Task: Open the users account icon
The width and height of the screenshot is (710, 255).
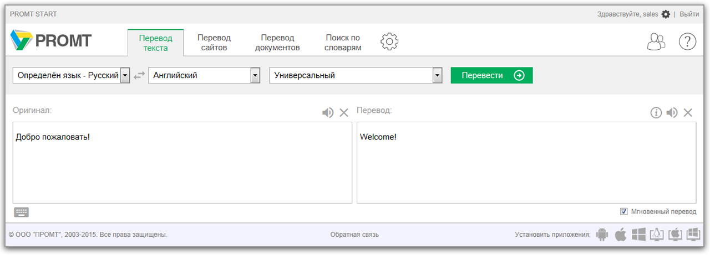Action: coord(656,42)
